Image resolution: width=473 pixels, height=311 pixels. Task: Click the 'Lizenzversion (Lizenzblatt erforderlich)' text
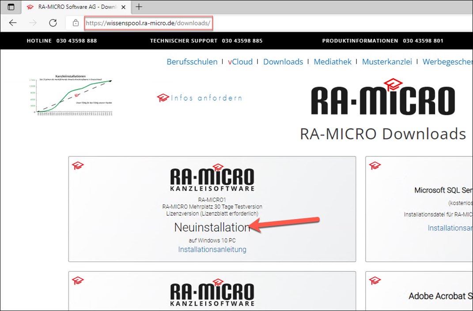click(212, 213)
